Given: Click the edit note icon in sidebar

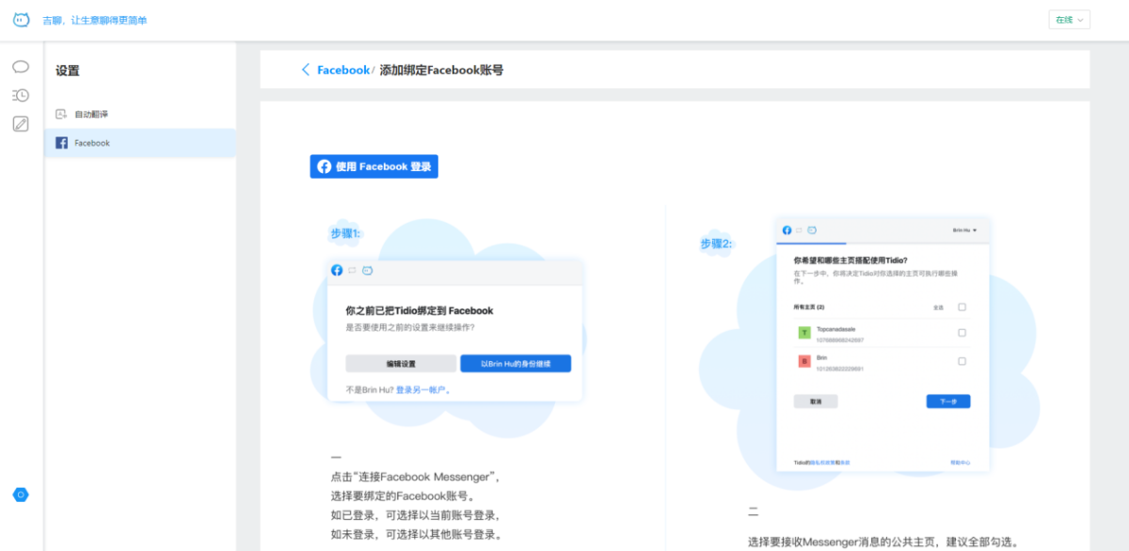Looking at the screenshot, I should pyautogui.click(x=21, y=123).
